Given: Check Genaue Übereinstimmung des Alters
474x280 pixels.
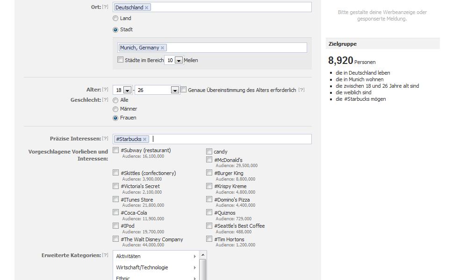Looking at the screenshot, I should (184, 90).
